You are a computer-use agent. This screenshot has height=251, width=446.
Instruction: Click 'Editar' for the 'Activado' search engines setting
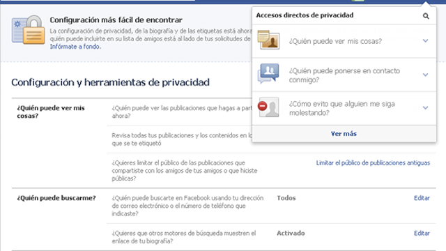422,234
